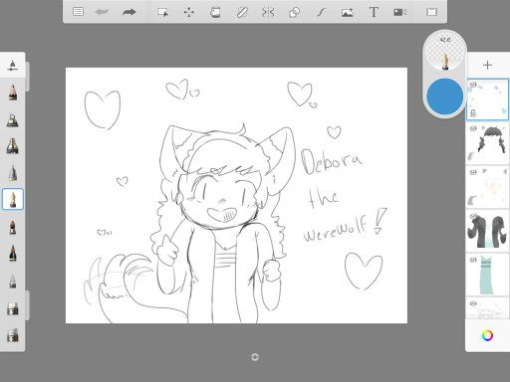Toggle visibility of the top selected layer

(x=473, y=85)
